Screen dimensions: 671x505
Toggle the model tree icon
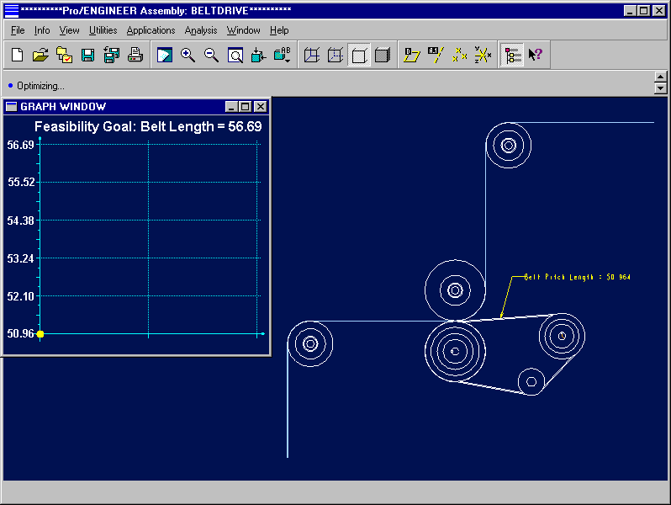tap(512, 56)
